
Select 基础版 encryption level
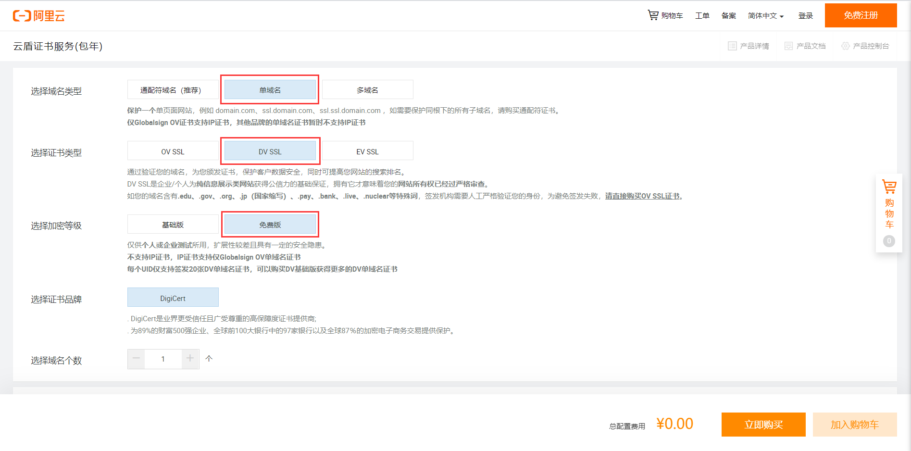point(173,225)
